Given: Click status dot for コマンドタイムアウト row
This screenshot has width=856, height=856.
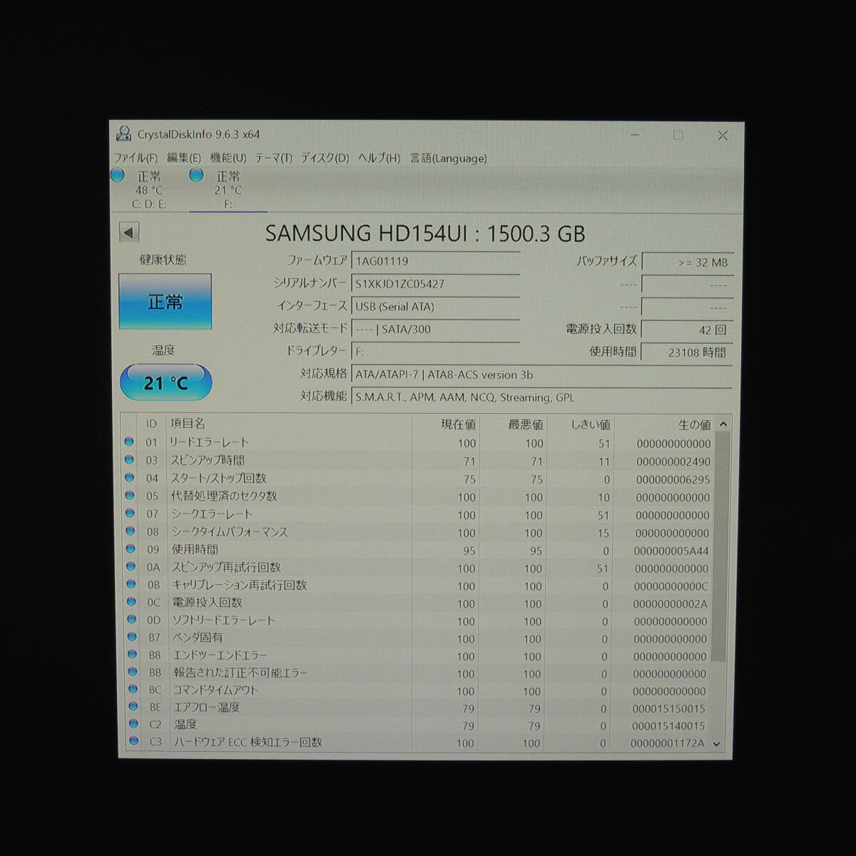Looking at the screenshot, I should pos(133,689).
